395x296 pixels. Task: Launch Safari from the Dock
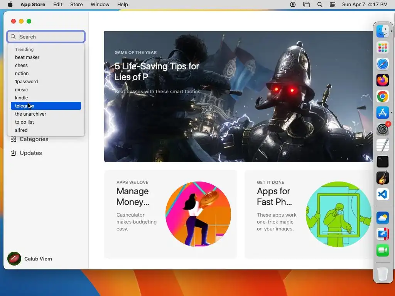pyautogui.click(x=382, y=64)
